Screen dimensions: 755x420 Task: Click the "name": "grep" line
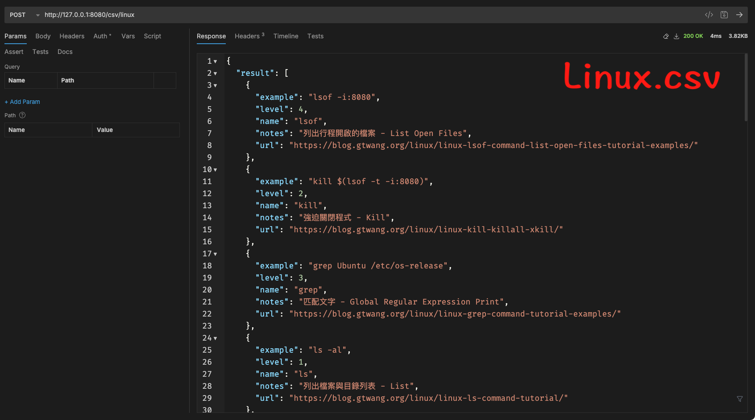coord(291,290)
